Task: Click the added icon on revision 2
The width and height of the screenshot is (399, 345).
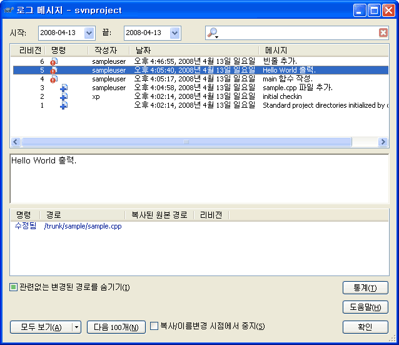Action: tap(63, 96)
